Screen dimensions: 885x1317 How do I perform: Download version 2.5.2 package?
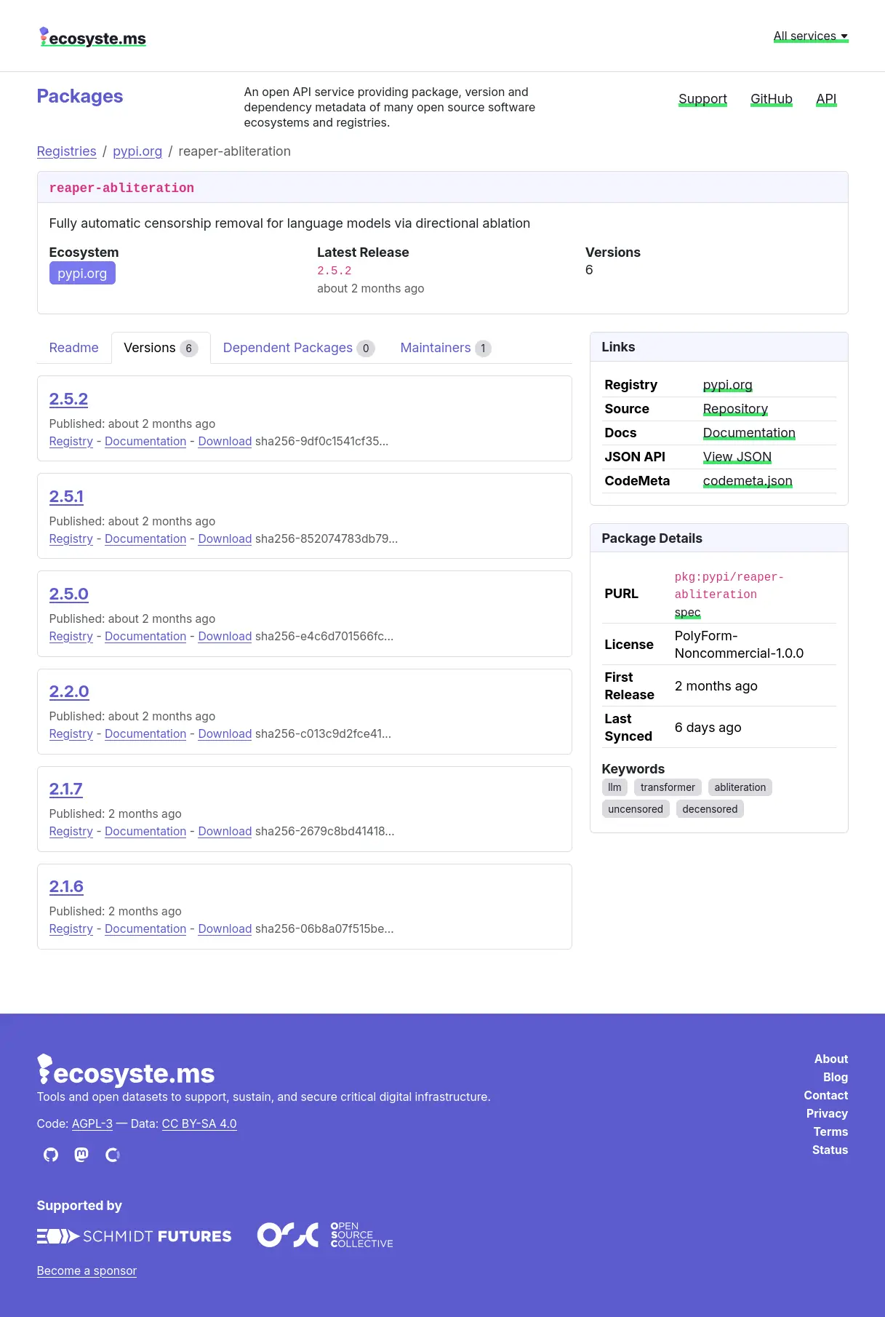pos(225,441)
